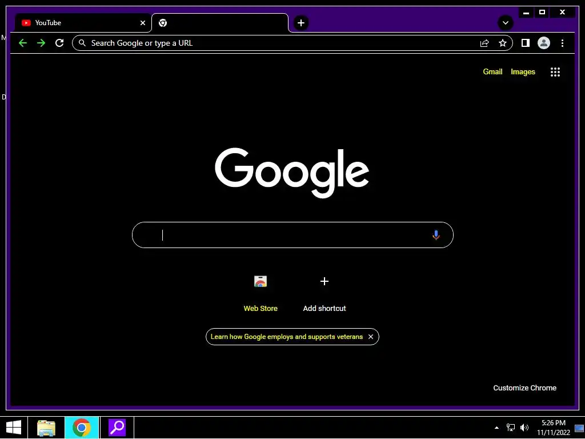Start voice search with microphone
585x439 pixels.
[436, 235]
